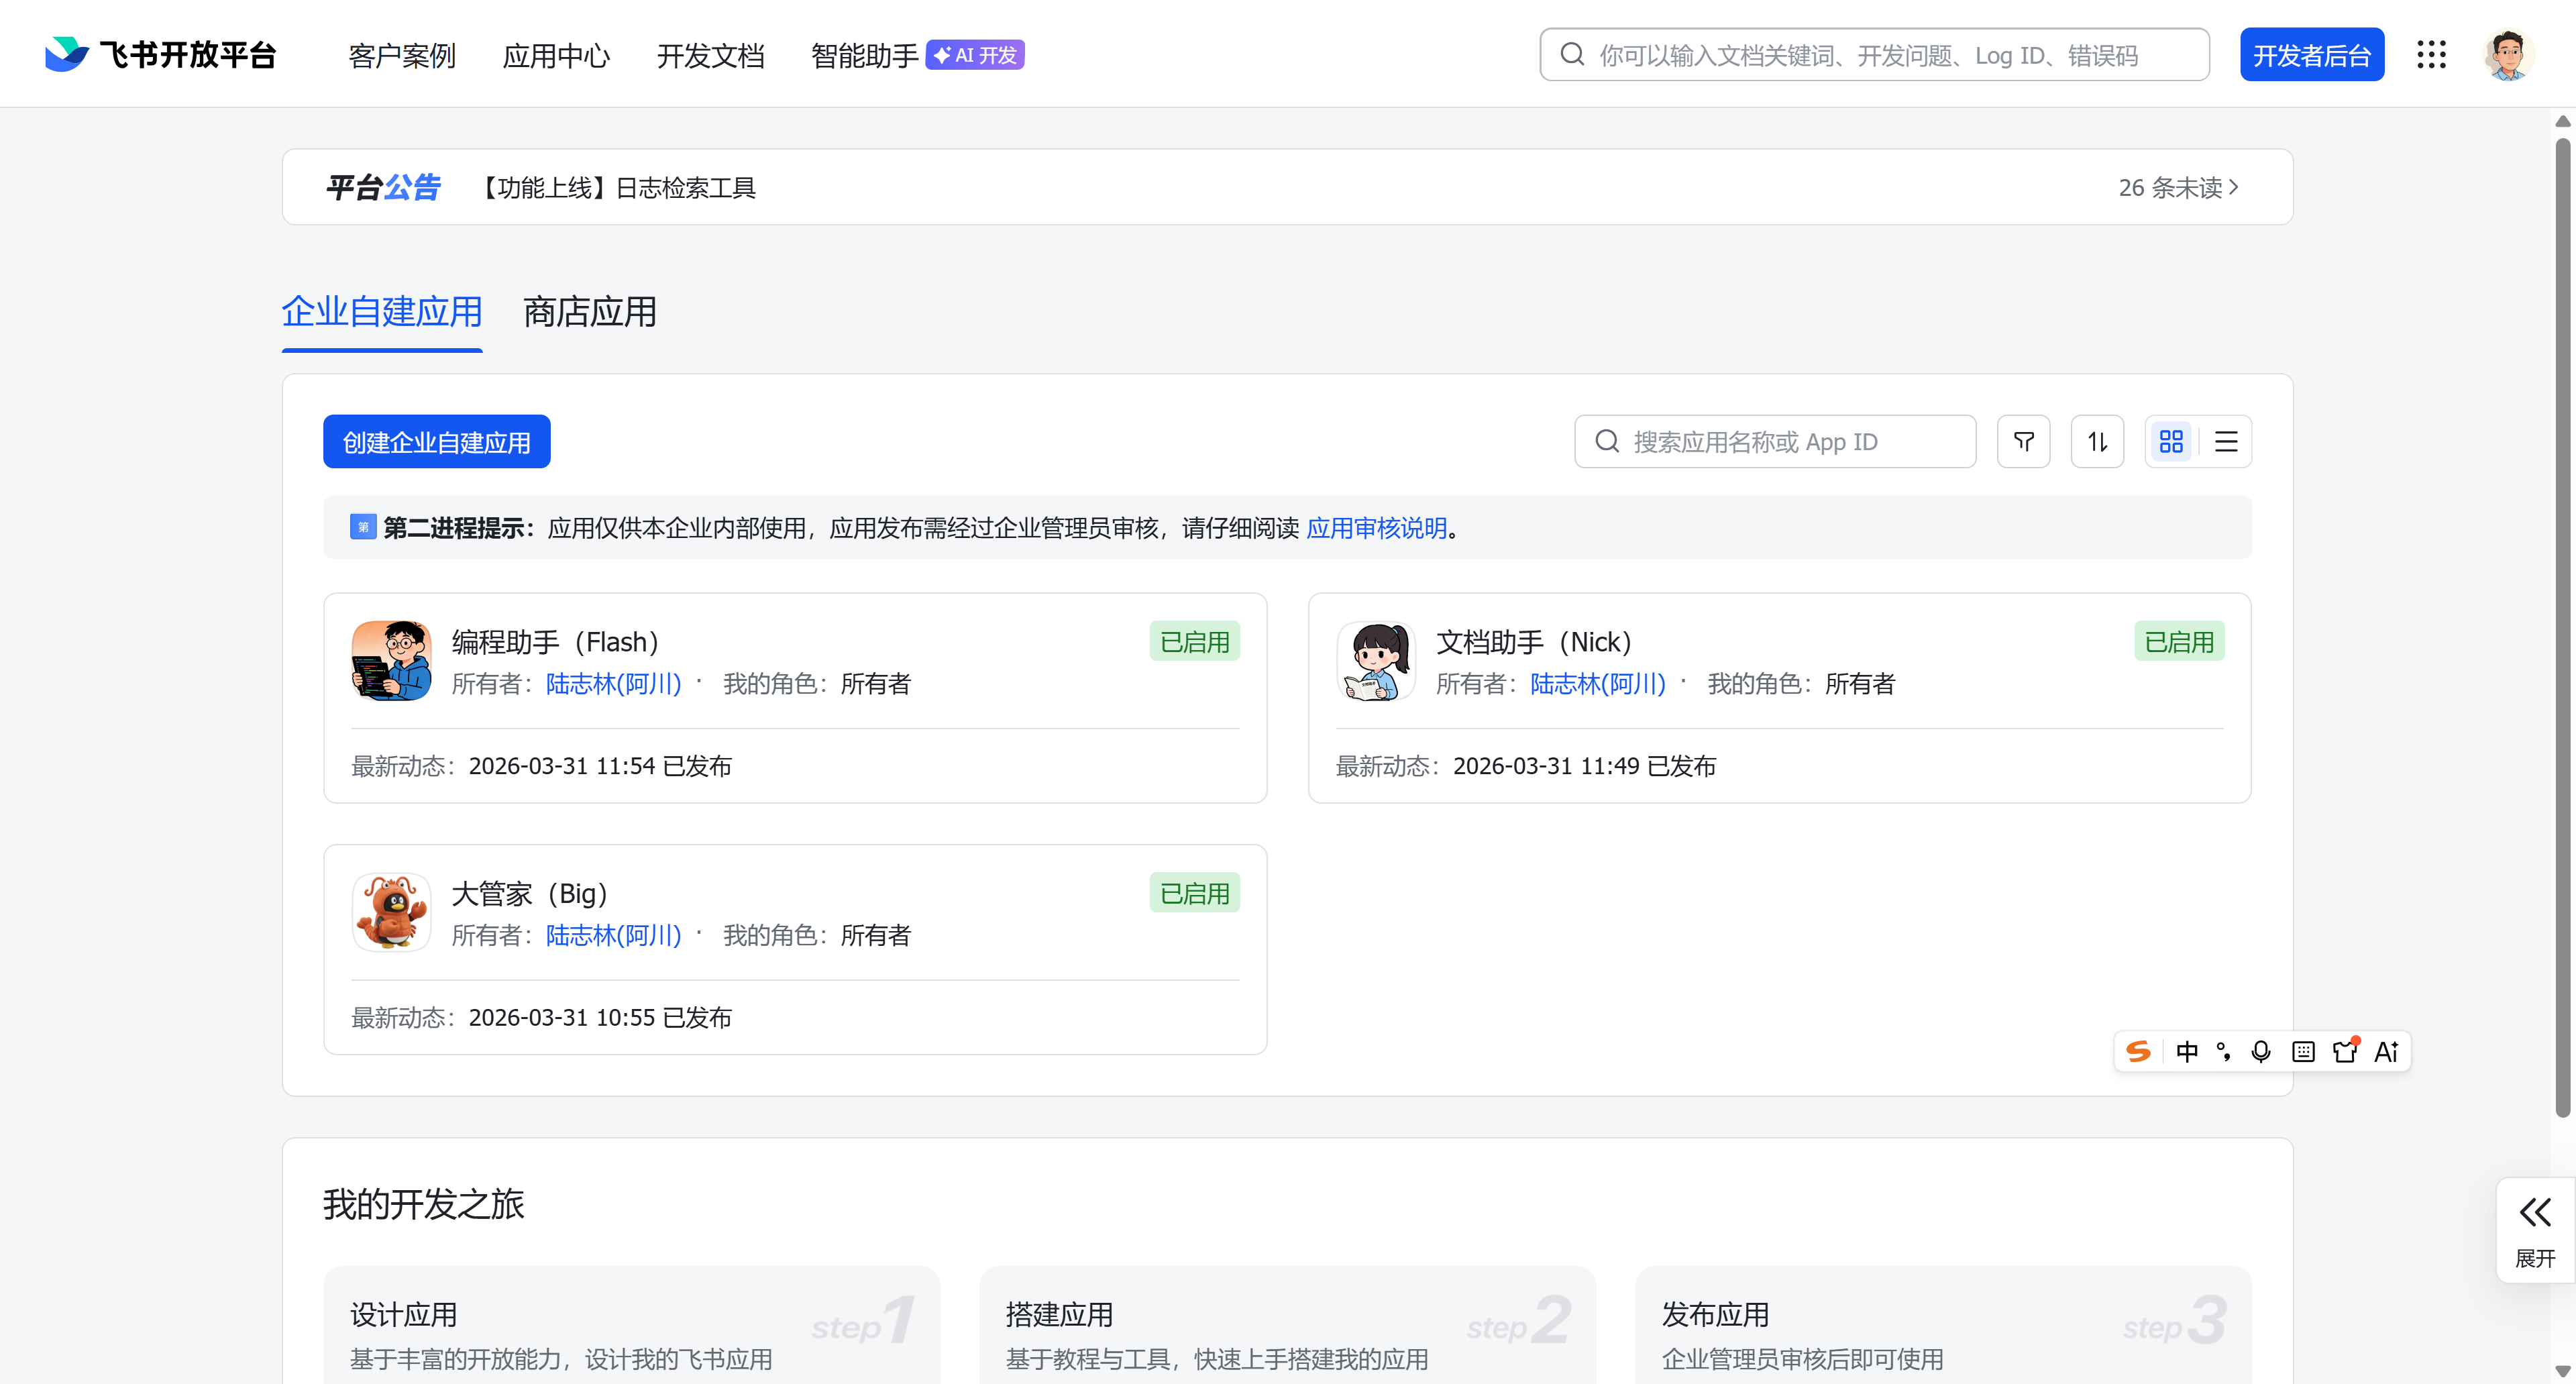Click the IME voice input microphone
2576x1384 pixels.
coord(2261,1051)
